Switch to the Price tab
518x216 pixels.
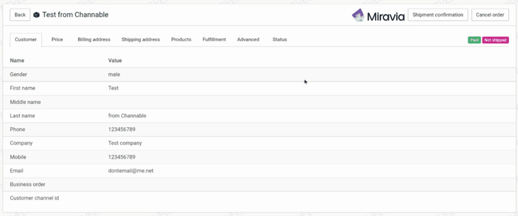(57, 40)
